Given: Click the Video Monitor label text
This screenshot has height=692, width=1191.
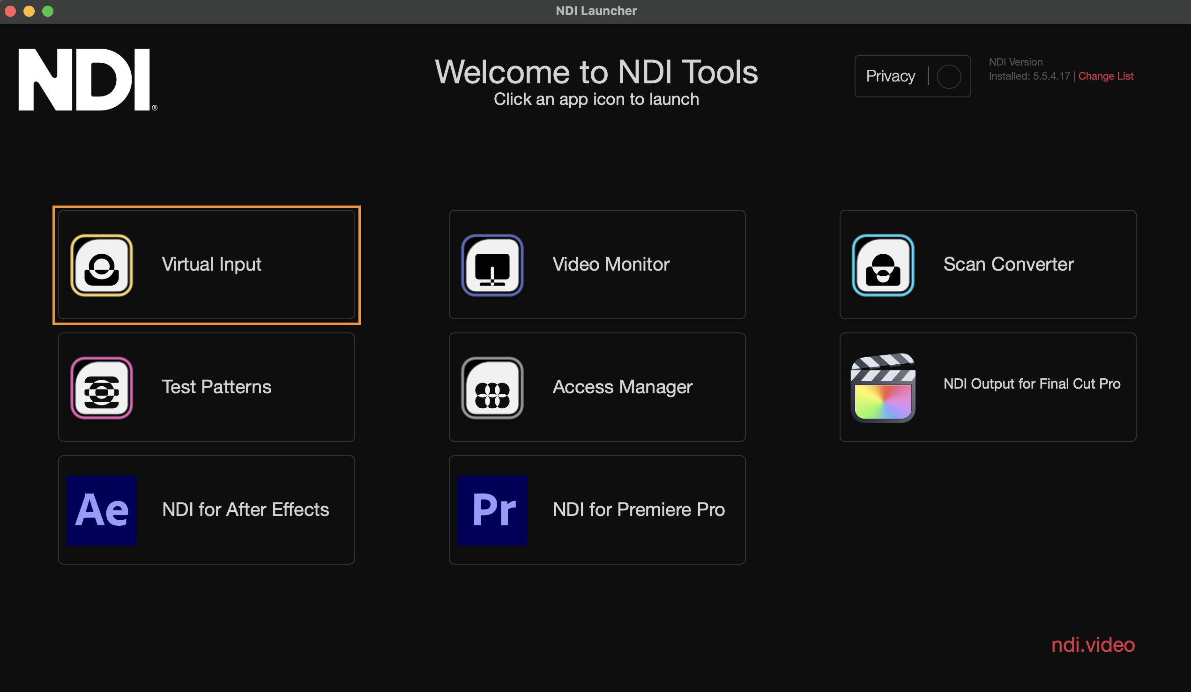Looking at the screenshot, I should click(610, 265).
